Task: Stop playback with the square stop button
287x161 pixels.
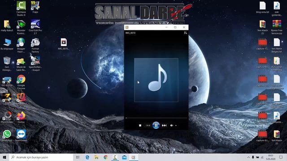Action: point(140,125)
